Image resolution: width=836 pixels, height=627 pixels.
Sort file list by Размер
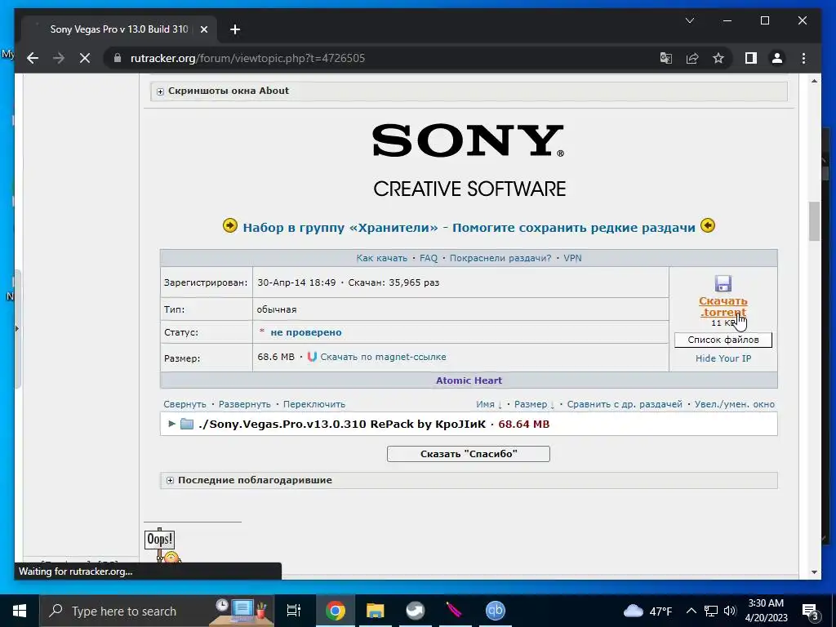tap(534, 404)
